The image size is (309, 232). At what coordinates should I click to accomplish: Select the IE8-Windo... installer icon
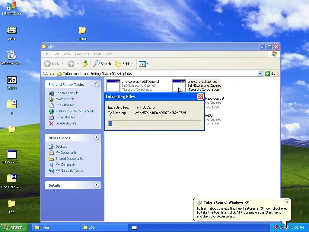point(11,157)
